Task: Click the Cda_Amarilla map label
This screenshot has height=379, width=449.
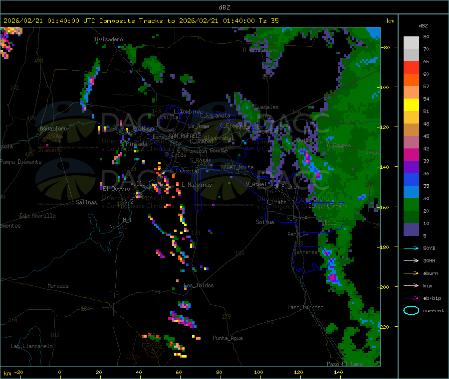Action: pos(37,216)
